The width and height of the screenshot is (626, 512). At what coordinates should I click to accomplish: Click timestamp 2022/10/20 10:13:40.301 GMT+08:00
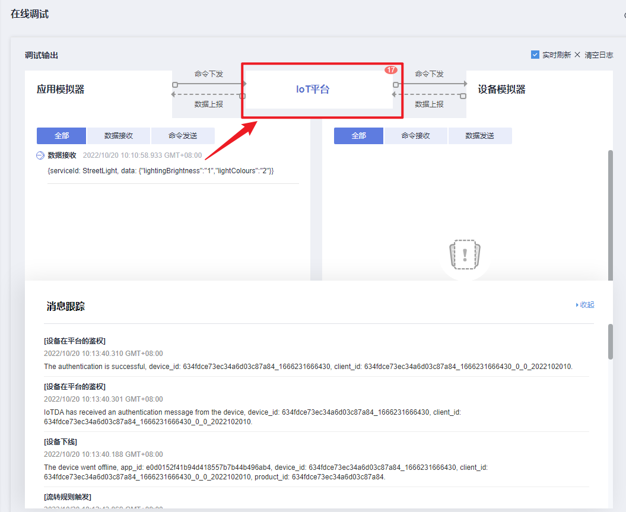(x=103, y=399)
